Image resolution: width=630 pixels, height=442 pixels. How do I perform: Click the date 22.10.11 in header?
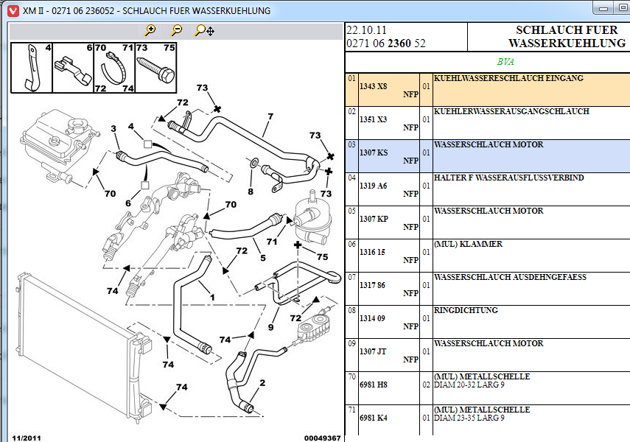pyautogui.click(x=366, y=30)
